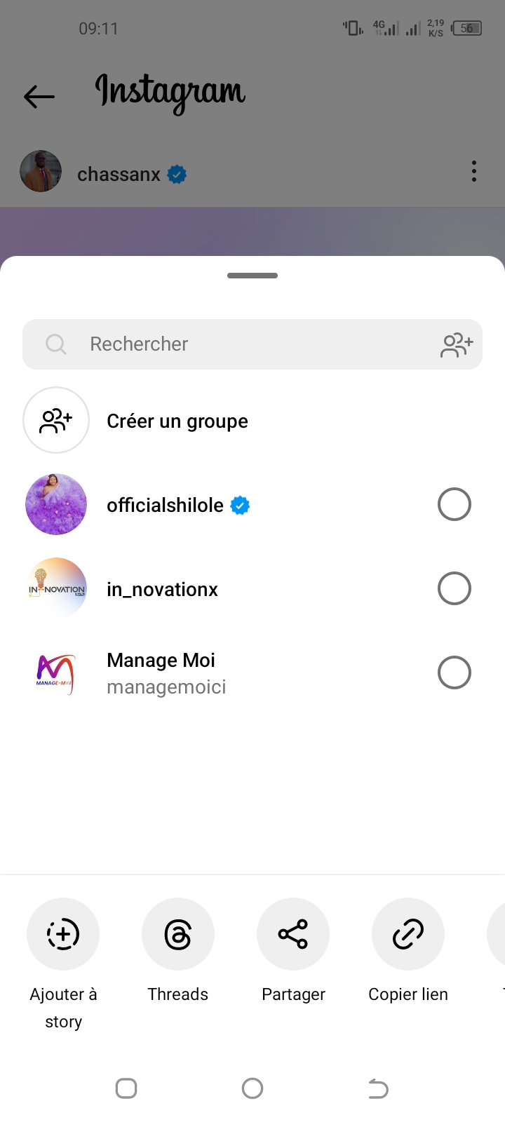Tap the add people icon in search bar
The width and height of the screenshot is (505, 1122).
pos(457,344)
